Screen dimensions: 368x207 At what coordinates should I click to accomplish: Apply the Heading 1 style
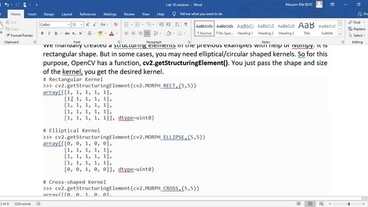[246, 29]
